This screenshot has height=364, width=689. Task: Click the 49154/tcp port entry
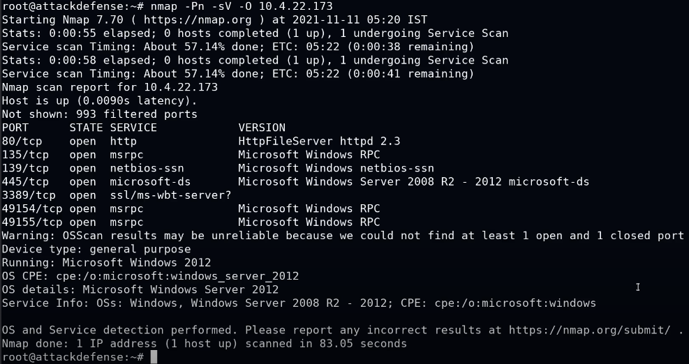coord(32,208)
